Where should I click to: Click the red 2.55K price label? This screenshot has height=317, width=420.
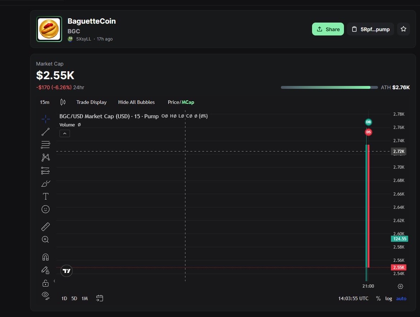click(x=398, y=268)
